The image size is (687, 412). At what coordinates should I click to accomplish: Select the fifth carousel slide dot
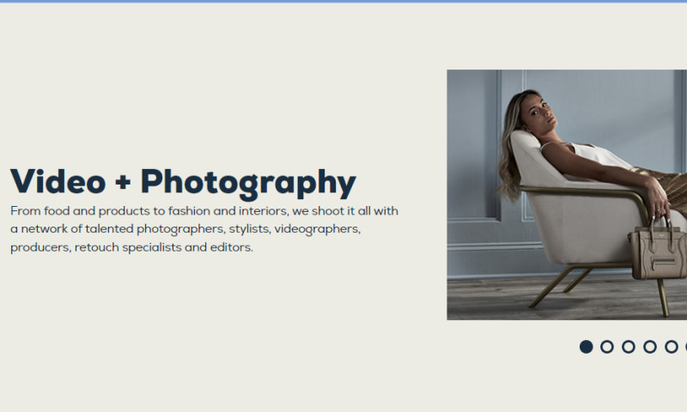pyautogui.click(x=672, y=347)
